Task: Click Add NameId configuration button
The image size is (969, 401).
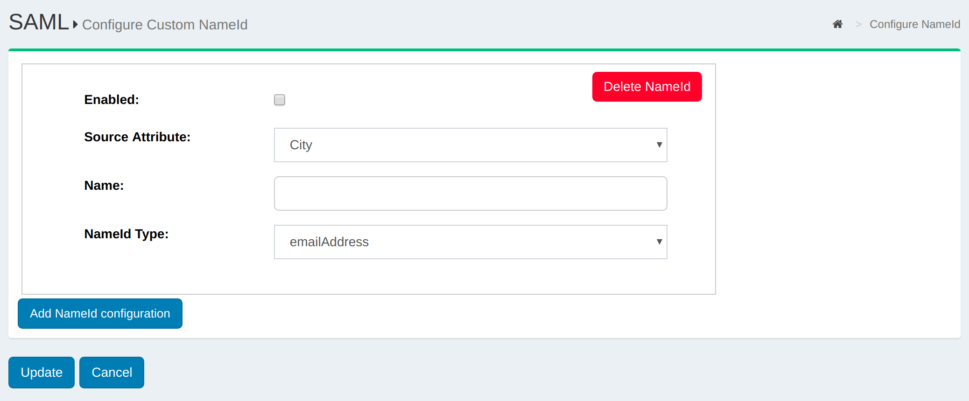Action: coord(100,313)
